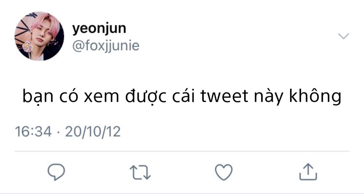
Task: Like the tweet with the heart
Action: 224,172
